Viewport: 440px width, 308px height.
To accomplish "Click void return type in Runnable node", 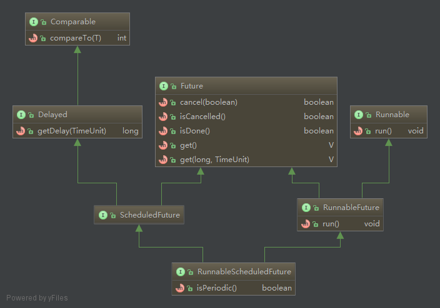I will [416, 131].
